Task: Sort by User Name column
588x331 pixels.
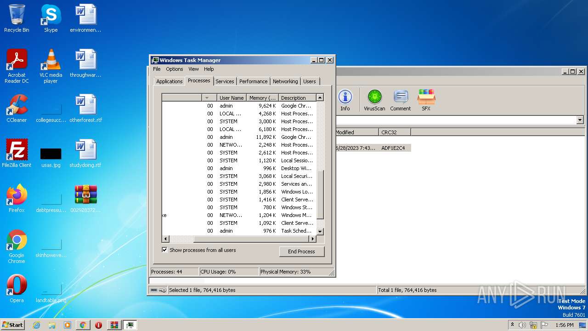Action: (232, 97)
